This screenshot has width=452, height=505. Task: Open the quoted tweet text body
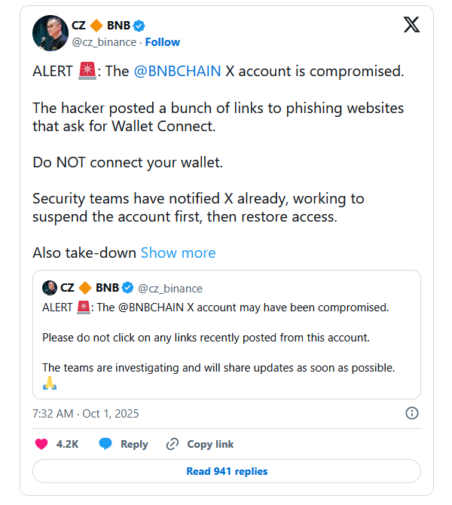218,338
